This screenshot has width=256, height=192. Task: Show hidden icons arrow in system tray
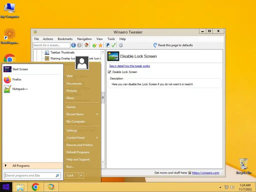pos(220,187)
